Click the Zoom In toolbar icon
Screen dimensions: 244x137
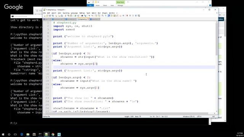click(x=89, y=16)
